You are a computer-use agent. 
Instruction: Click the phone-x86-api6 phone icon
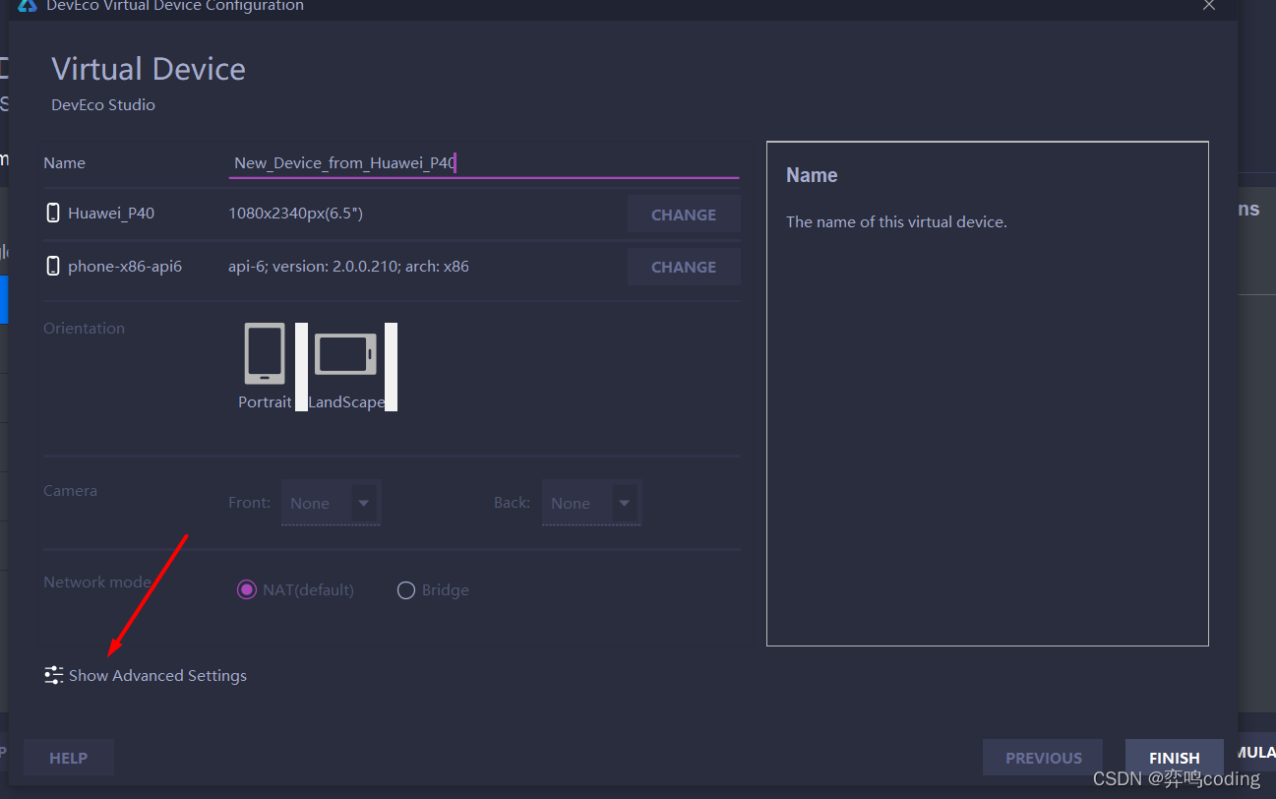pyautogui.click(x=53, y=266)
